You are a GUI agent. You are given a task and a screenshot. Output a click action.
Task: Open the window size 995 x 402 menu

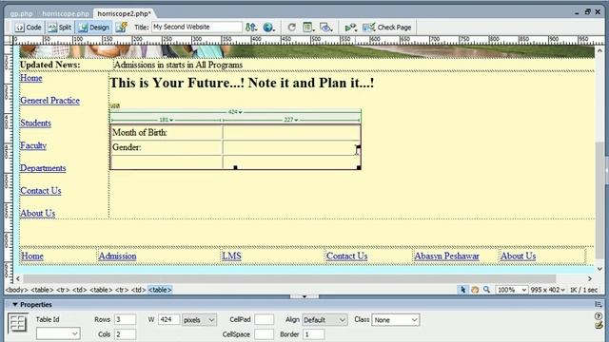[x=548, y=290]
